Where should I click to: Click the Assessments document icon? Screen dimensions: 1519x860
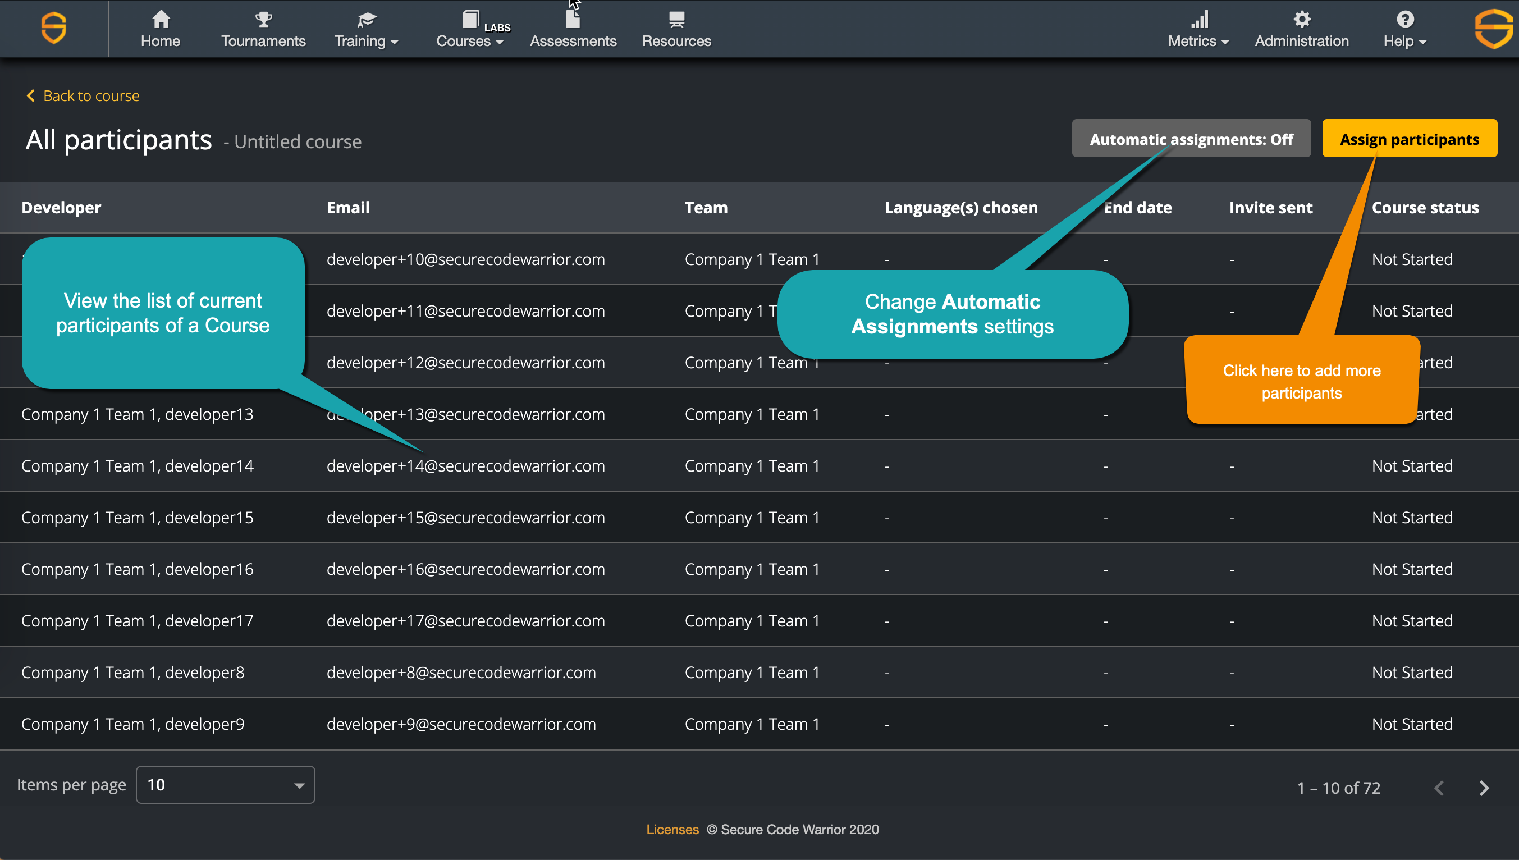[573, 20]
